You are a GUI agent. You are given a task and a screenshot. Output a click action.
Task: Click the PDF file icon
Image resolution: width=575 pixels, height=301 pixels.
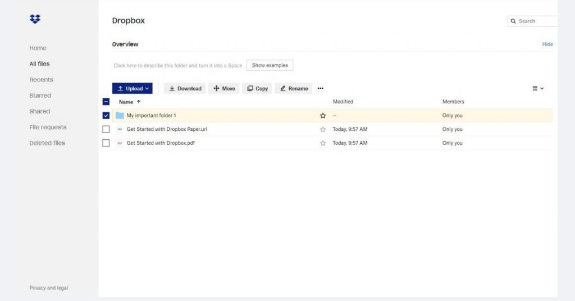click(x=120, y=143)
